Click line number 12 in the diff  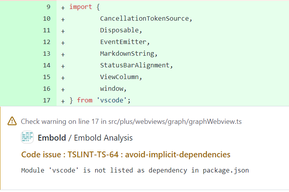(47, 42)
